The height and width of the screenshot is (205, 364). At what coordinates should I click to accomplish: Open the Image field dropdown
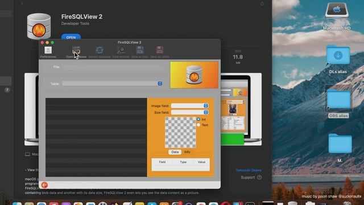[x=189, y=106]
